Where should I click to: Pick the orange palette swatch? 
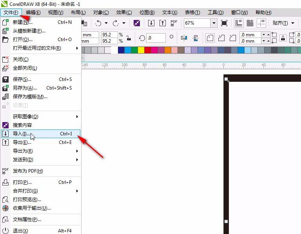(168, 50)
